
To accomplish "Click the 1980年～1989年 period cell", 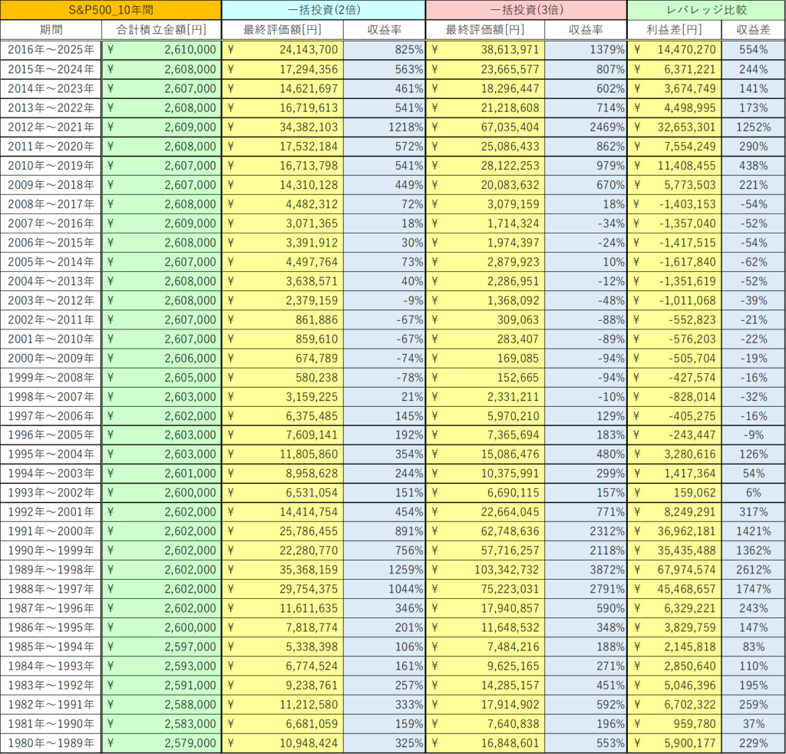I will click(51, 742).
